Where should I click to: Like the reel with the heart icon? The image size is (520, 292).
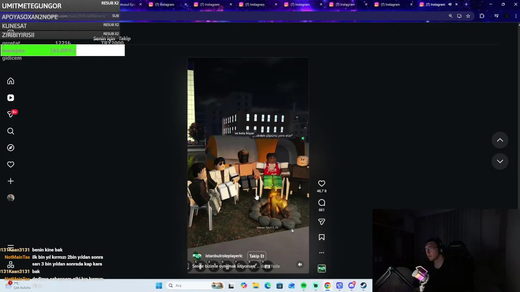[321, 183]
